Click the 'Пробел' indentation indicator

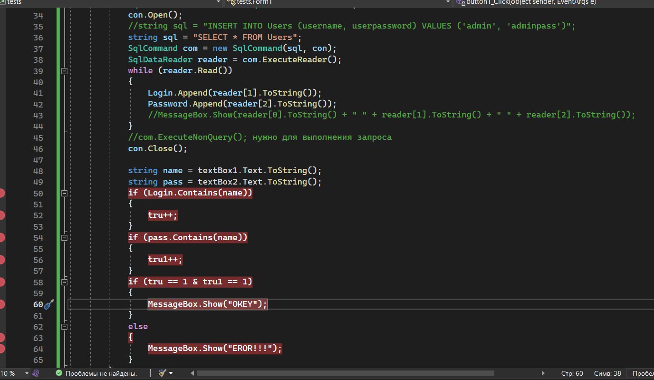click(643, 373)
